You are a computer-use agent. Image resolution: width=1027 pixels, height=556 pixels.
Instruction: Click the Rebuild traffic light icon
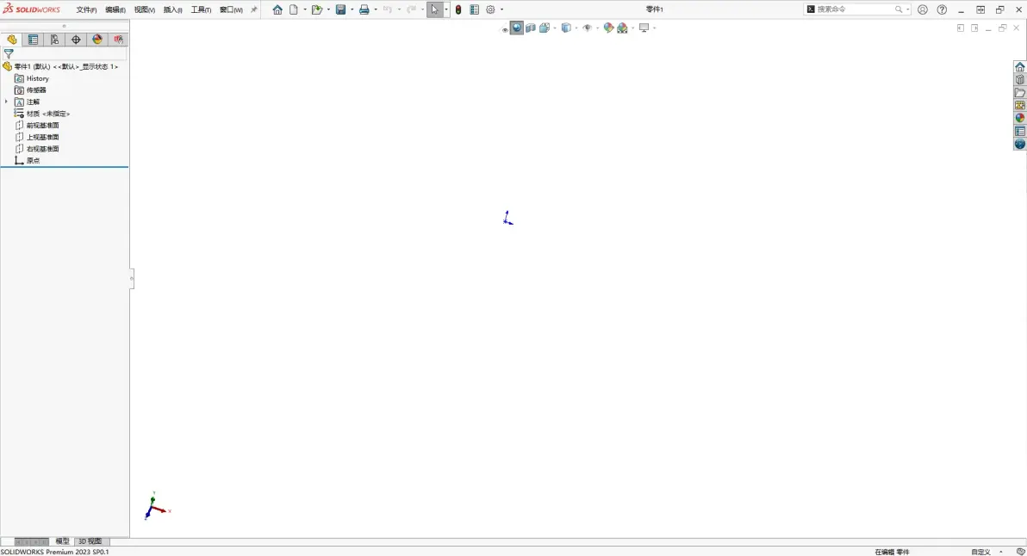pyautogui.click(x=458, y=9)
